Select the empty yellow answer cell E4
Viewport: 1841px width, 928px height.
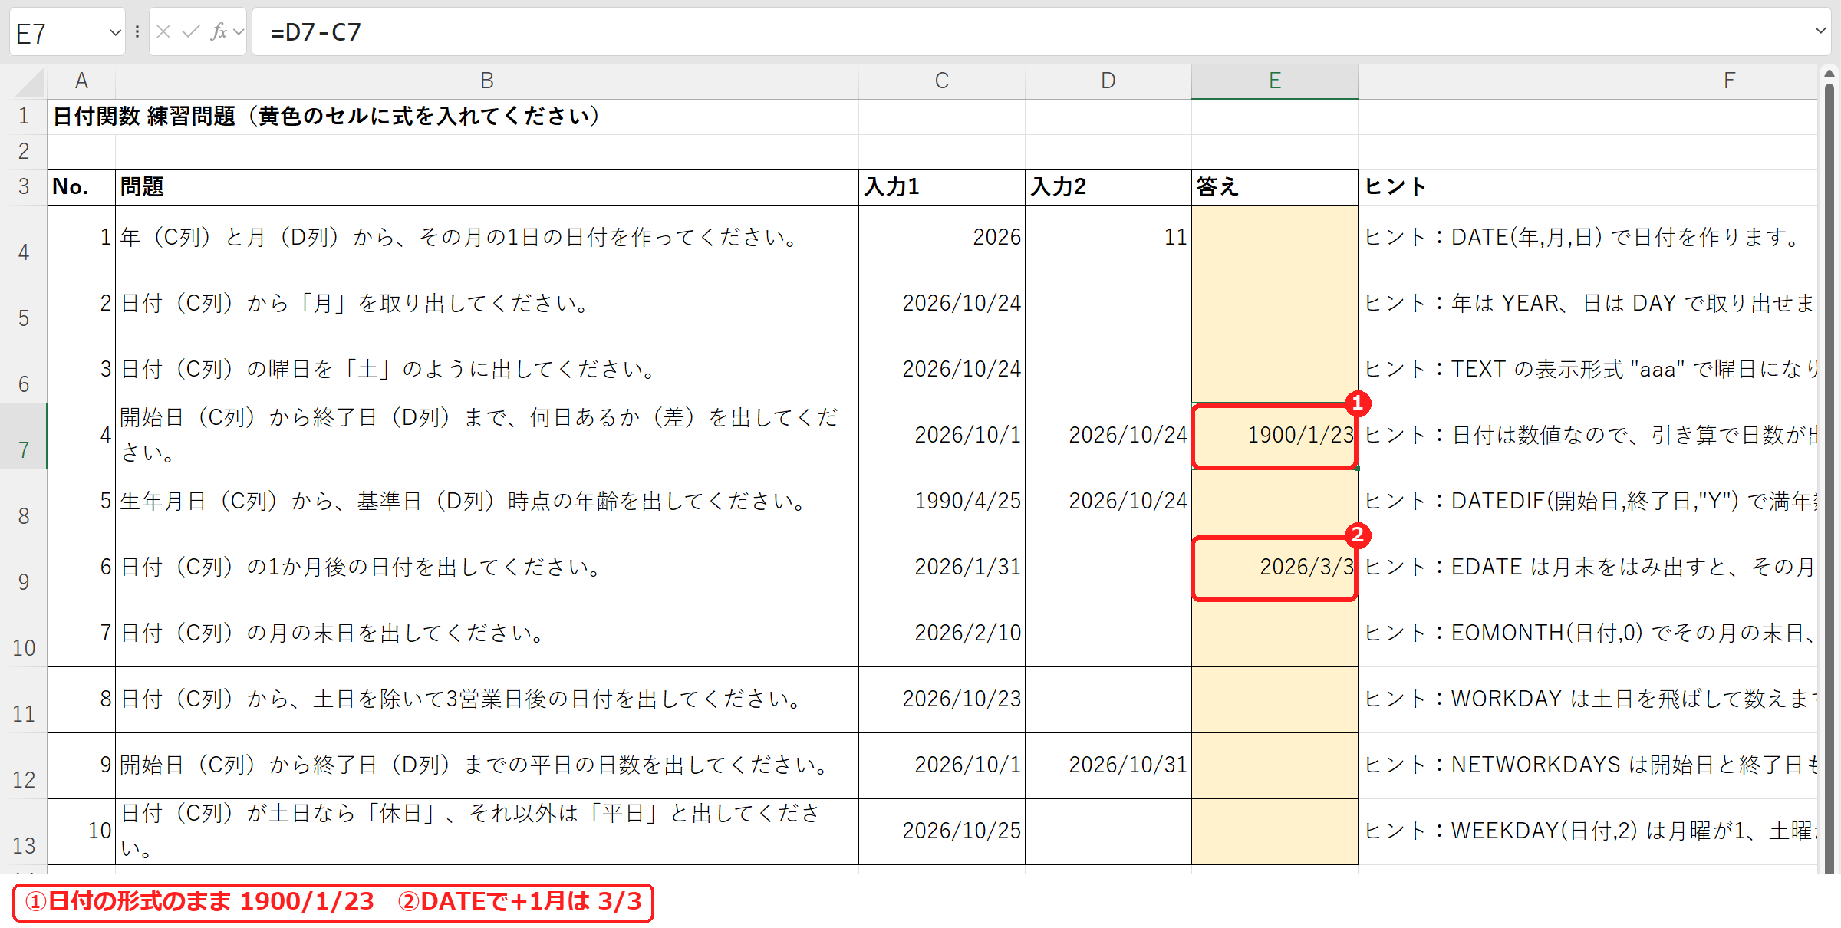pos(1275,238)
